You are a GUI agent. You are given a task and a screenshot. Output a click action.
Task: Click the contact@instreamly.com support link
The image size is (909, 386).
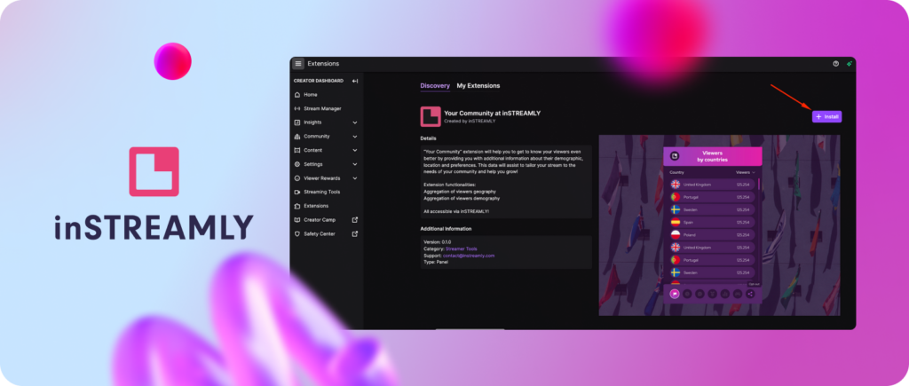pos(469,255)
